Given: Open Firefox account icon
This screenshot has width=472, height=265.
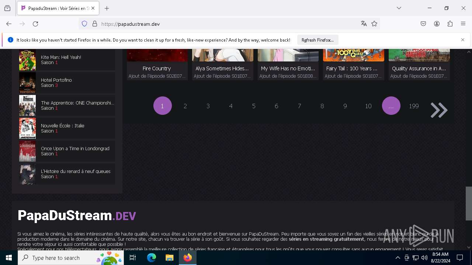Looking at the screenshot, I should (437, 24).
